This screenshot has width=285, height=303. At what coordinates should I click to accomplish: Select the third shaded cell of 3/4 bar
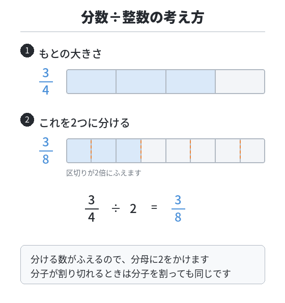pos(190,81)
